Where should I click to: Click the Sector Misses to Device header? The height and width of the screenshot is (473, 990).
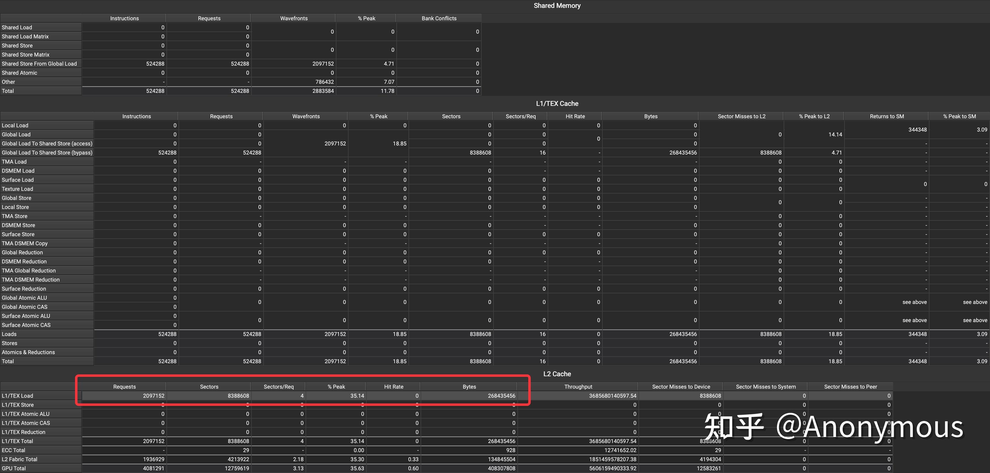pyautogui.click(x=681, y=387)
